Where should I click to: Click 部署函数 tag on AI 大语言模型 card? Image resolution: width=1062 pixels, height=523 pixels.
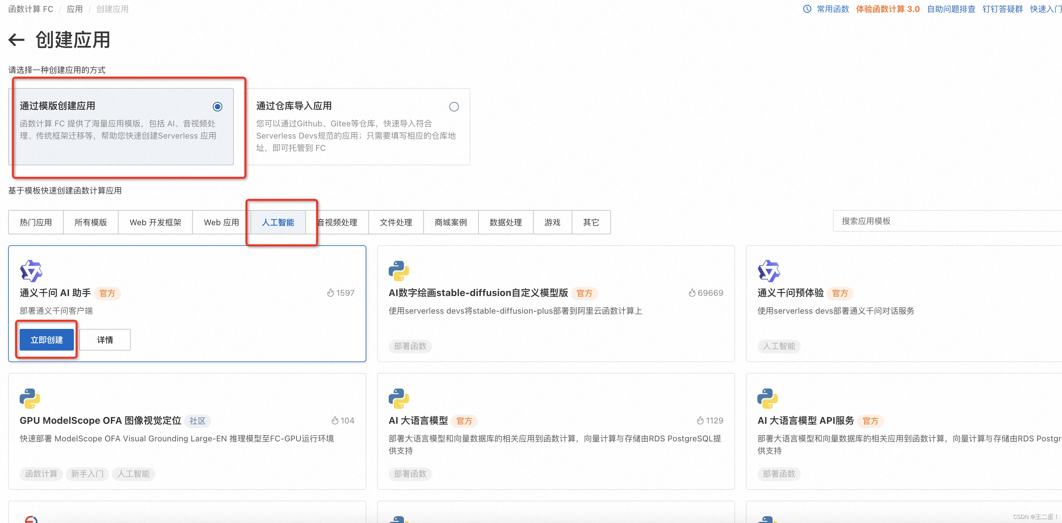tap(410, 474)
